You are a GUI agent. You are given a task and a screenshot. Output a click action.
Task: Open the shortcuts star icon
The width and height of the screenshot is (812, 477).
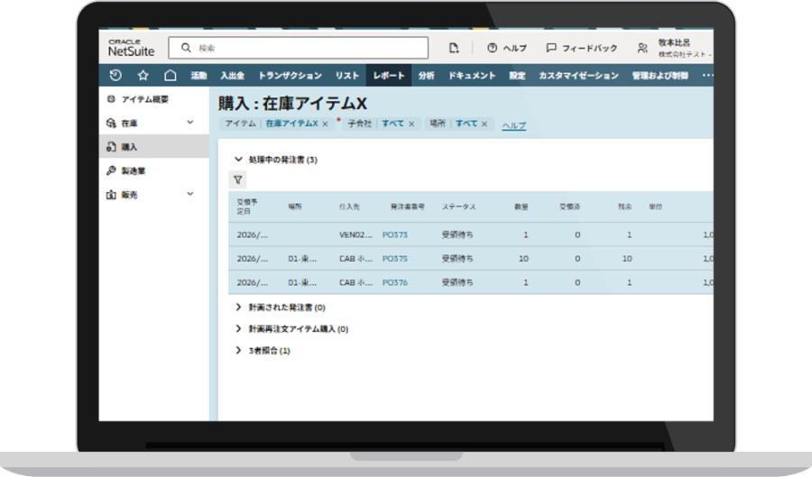pyautogui.click(x=143, y=76)
